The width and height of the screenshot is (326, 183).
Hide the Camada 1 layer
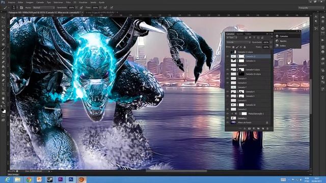pyautogui.click(x=228, y=118)
